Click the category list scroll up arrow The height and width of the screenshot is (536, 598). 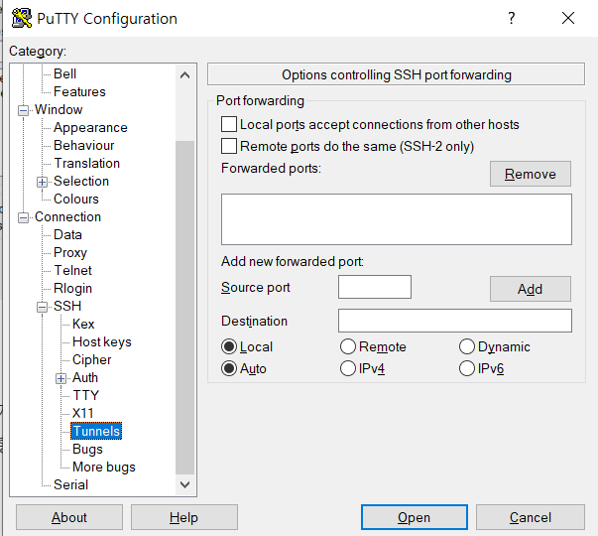pos(185,74)
